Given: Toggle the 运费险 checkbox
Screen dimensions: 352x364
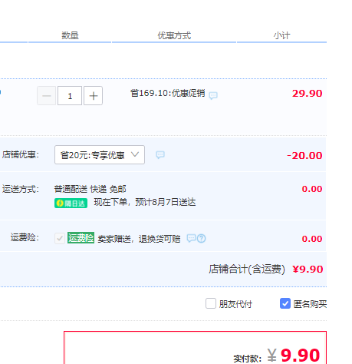Looking at the screenshot, I should click(60, 238).
